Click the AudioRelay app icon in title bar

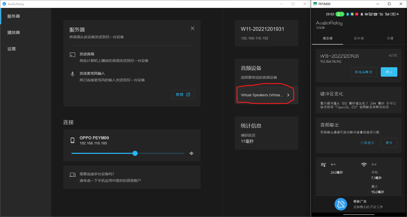click(x=4, y=4)
